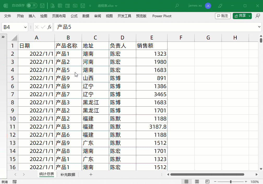Select the 公式 ribbon tab
263x184 pixels.
coord(74,16)
